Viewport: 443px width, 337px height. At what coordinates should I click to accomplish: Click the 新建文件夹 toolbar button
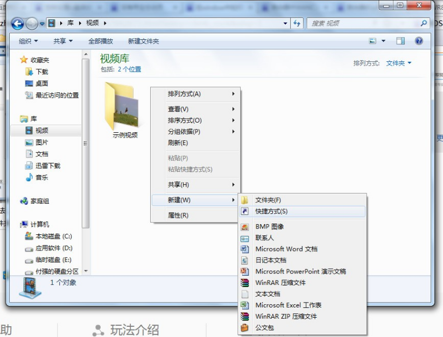coord(142,40)
